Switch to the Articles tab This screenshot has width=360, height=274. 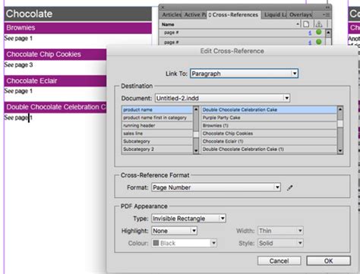172,14
